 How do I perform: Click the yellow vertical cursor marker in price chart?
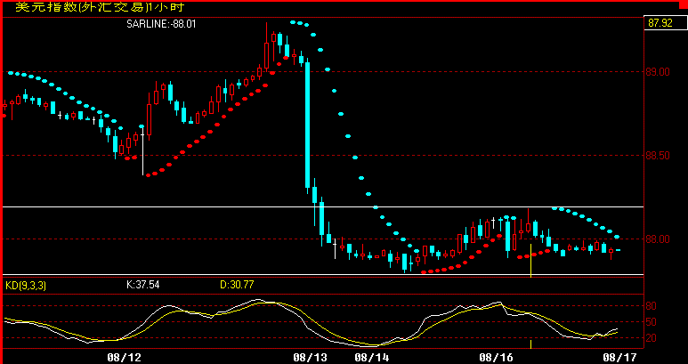(531, 261)
